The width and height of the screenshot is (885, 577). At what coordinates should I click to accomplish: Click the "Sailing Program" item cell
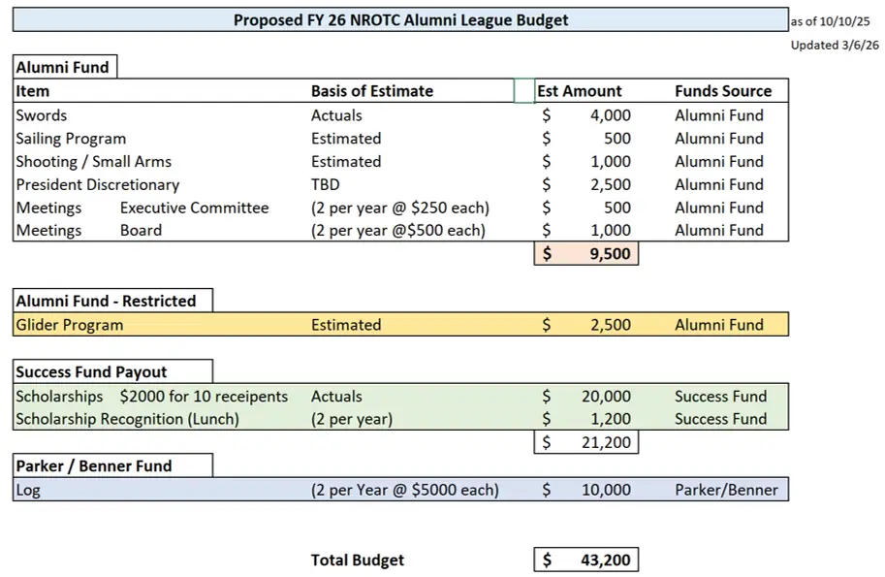click(71, 139)
